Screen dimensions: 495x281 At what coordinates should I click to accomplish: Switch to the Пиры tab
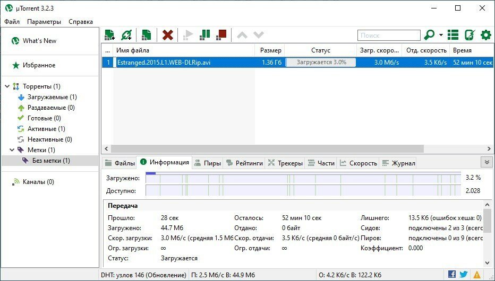point(208,163)
